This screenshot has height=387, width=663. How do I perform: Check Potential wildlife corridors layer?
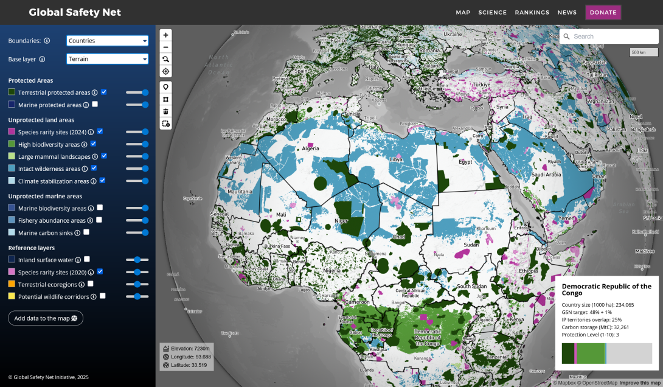(x=102, y=296)
